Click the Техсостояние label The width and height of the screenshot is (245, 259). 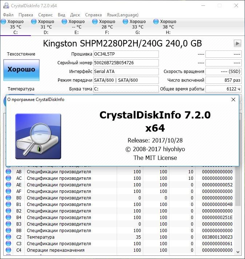pyautogui.click(x=21, y=54)
